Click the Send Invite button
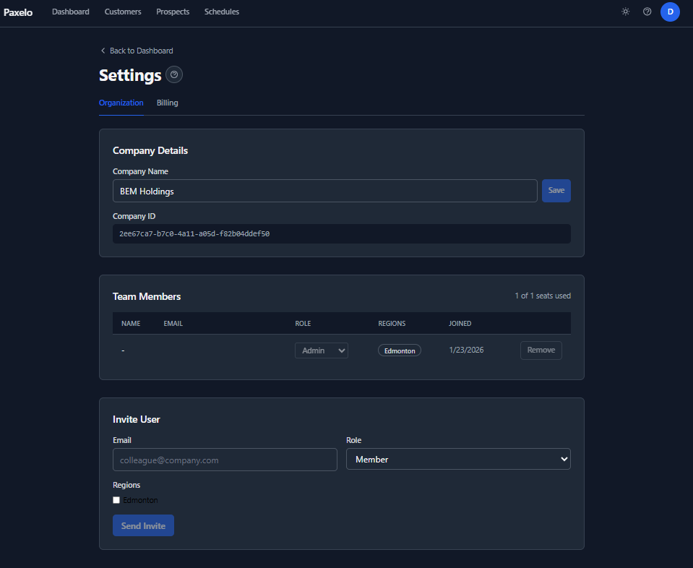693x568 pixels. (143, 525)
